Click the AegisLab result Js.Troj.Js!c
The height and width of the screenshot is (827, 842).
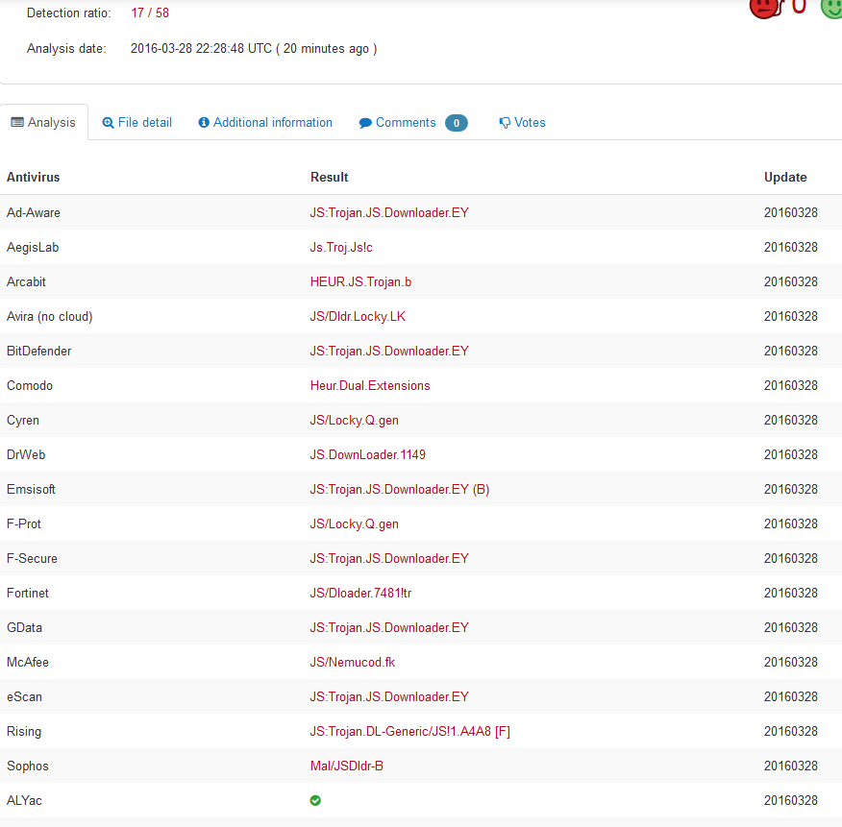(341, 248)
